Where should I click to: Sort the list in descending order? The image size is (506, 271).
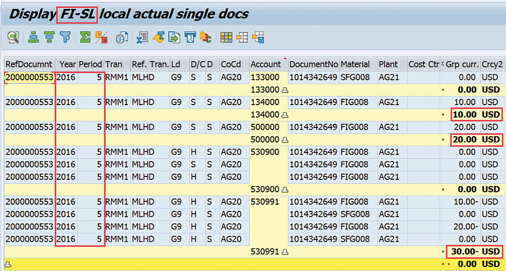click(x=49, y=38)
